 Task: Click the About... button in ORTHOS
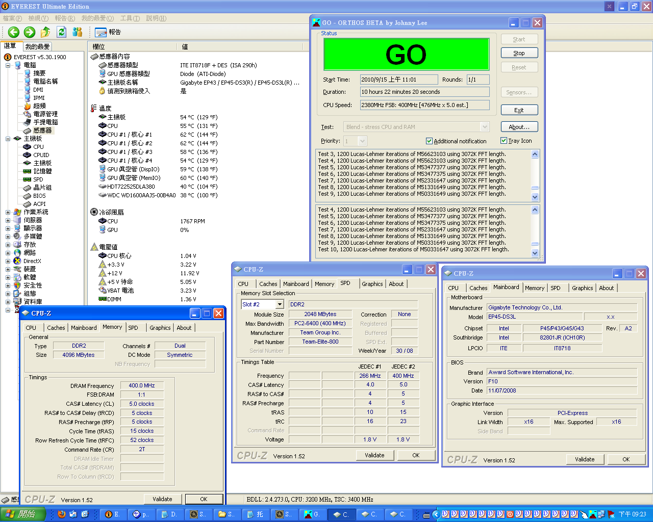tap(519, 127)
